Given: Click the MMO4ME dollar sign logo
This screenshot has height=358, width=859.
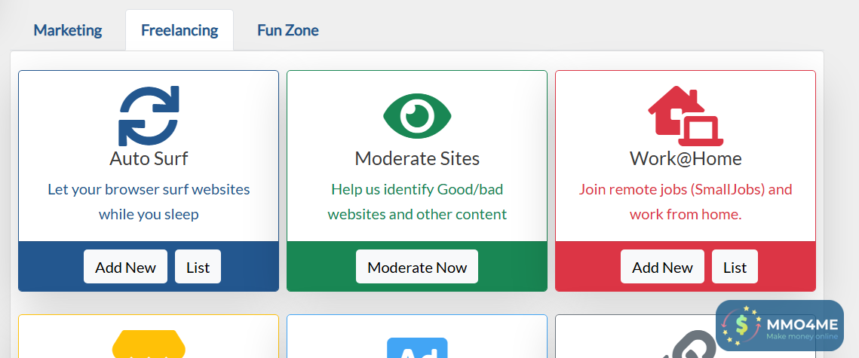Looking at the screenshot, I should click(741, 326).
